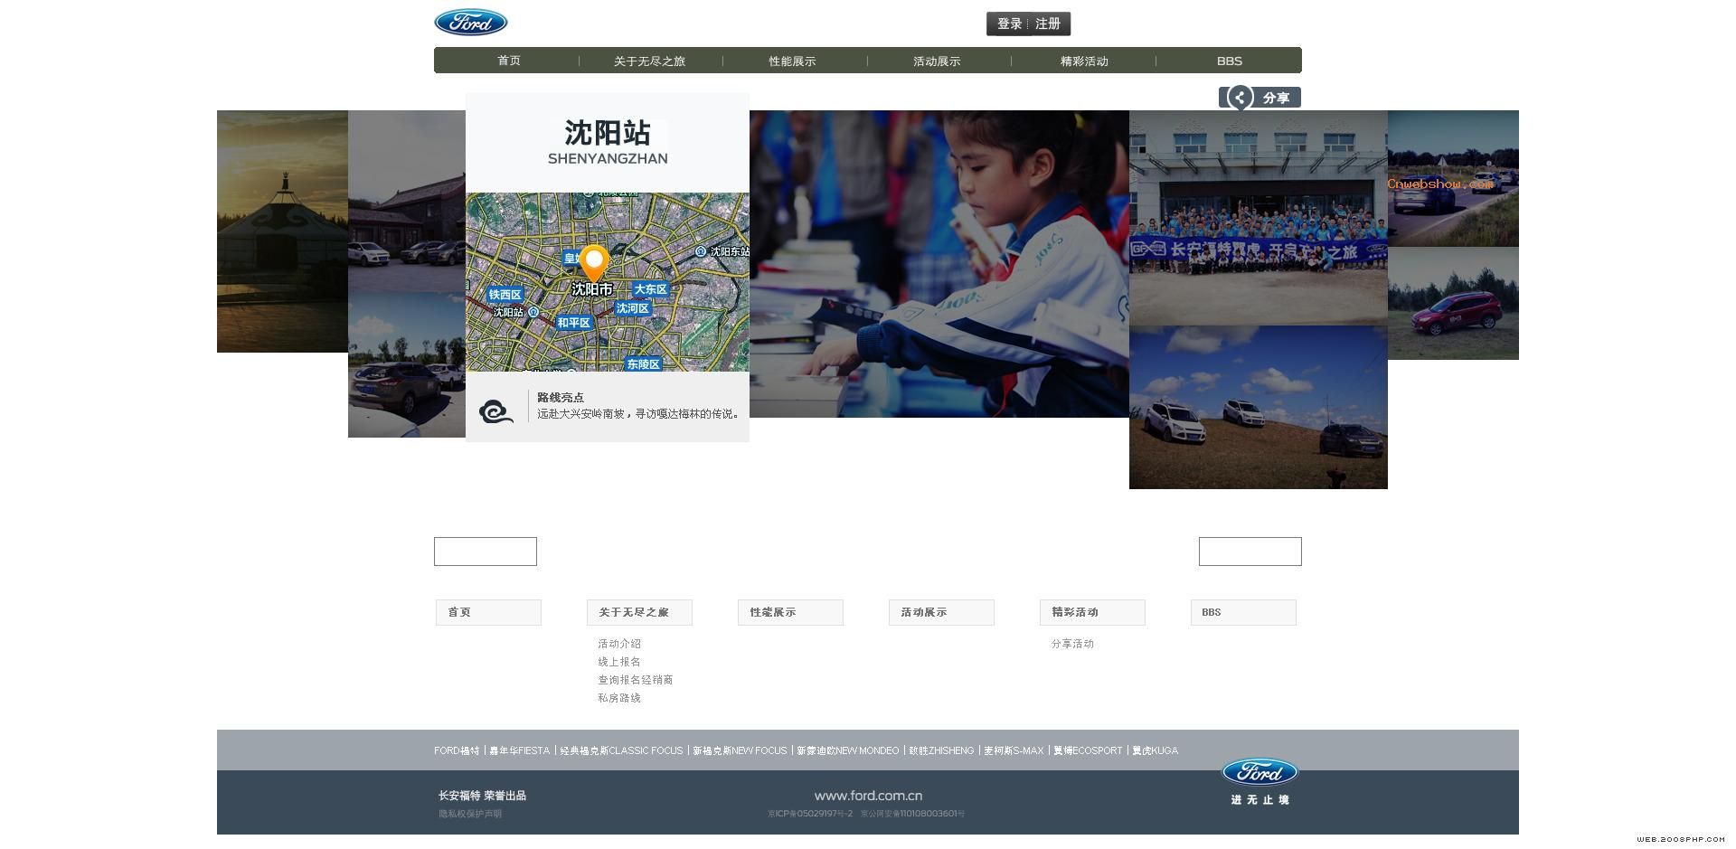Image resolution: width=1736 pixels, height=849 pixels.
Task: Click the cloud swirl icon beside 路线亮点
Action: tap(495, 411)
